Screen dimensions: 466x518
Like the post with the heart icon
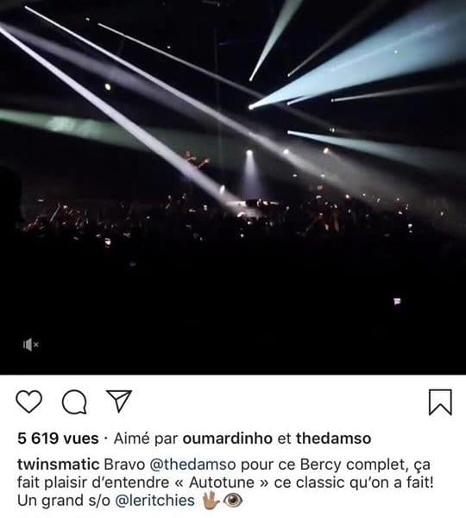(x=29, y=401)
